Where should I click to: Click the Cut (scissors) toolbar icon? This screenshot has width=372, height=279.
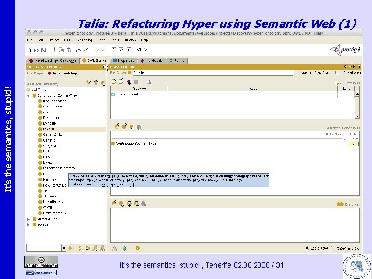(x=54, y=50)
